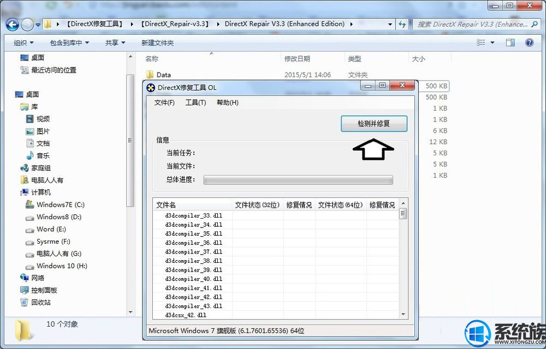This screenshot has width=546, height=349.
Task: Open the 包含到库中 toolbar menu
Action: point(69,43)
